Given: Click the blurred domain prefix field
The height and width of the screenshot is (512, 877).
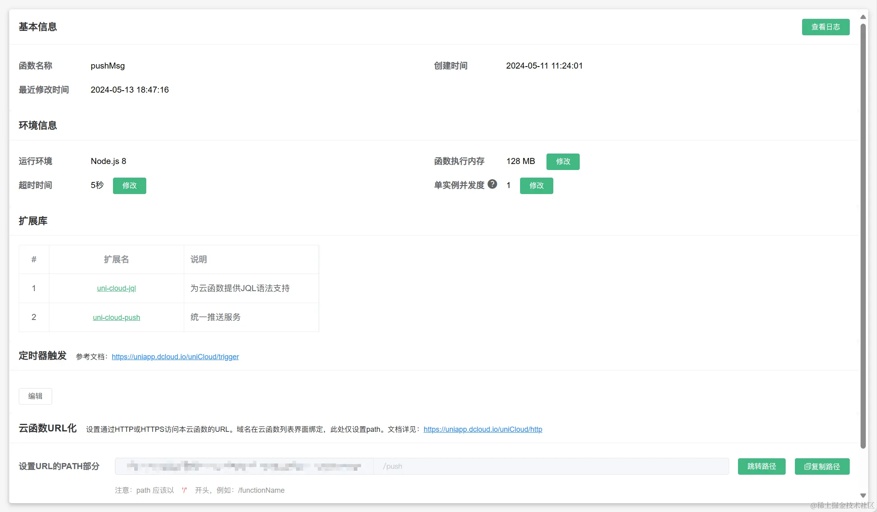Looking at the screenshot, I should [244, 466].
